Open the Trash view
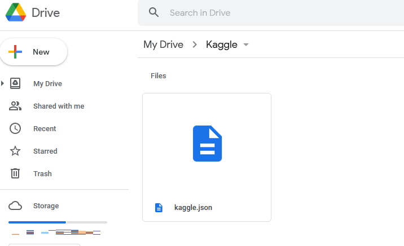The image size is (404, 246). (42, 174)
